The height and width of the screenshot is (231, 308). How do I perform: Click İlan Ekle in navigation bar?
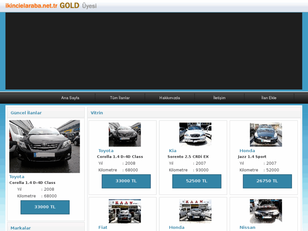coord(269,98)
